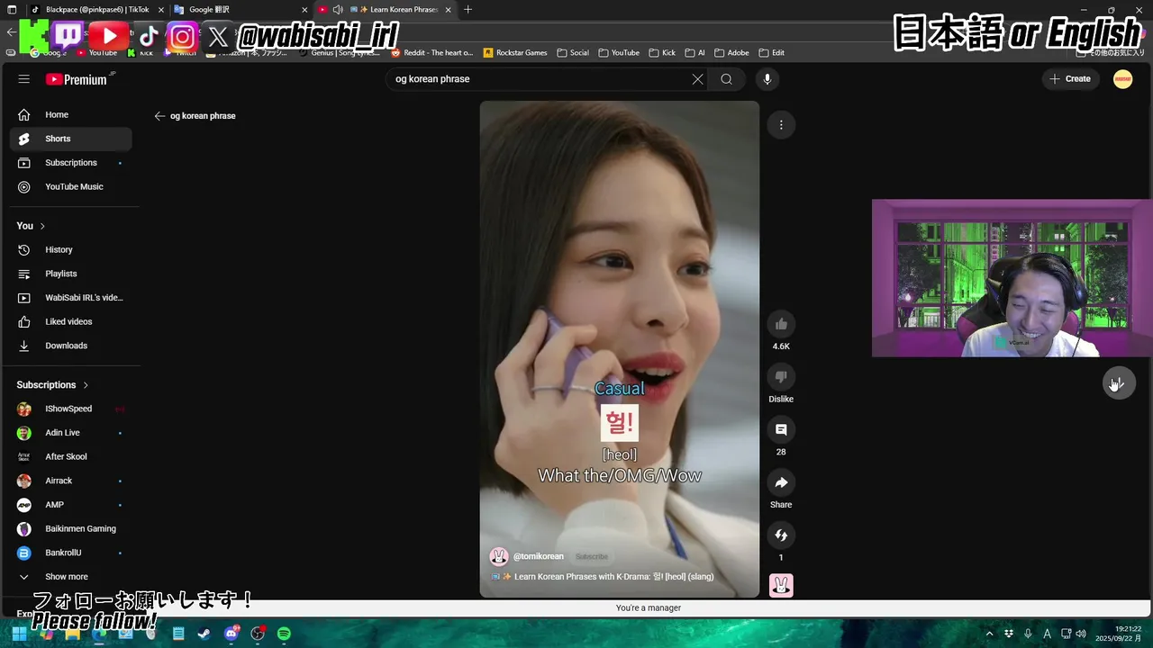Expand the Edit bookmarks folder
The height and width of the screenshot is (648, 1153).
pyautogui.click(x=772, y=53)
